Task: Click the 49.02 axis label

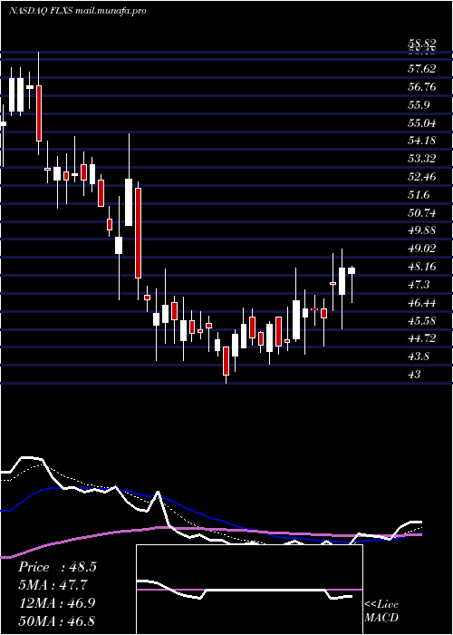Action: [422, 249]
